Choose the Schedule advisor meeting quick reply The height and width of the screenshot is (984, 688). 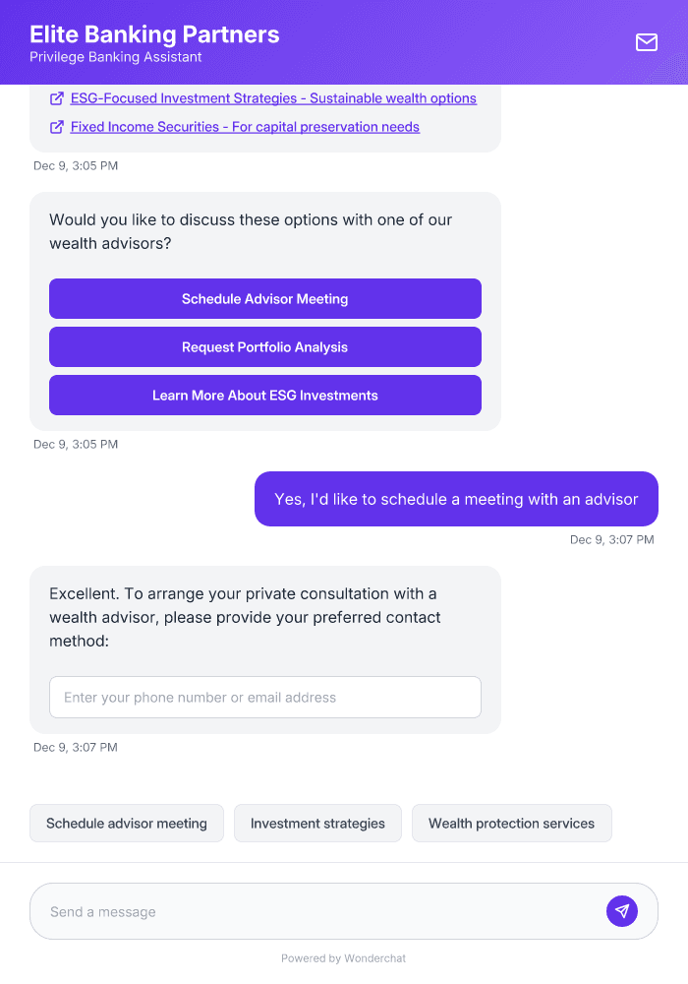click(x=126, y=823)
